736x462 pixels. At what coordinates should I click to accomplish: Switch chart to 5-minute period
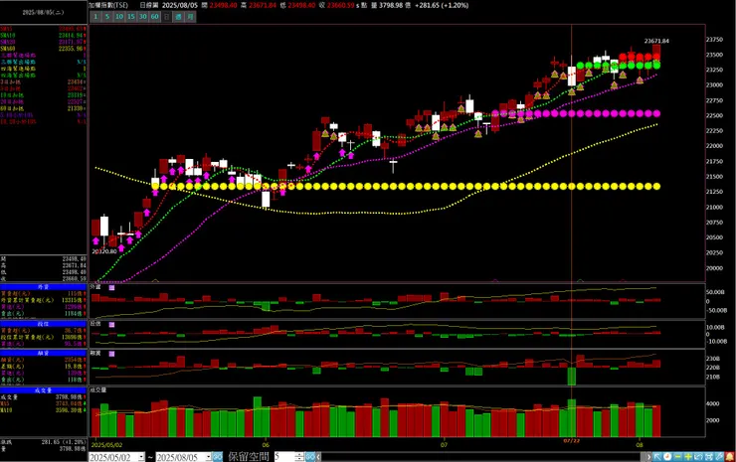coord(107,17)
